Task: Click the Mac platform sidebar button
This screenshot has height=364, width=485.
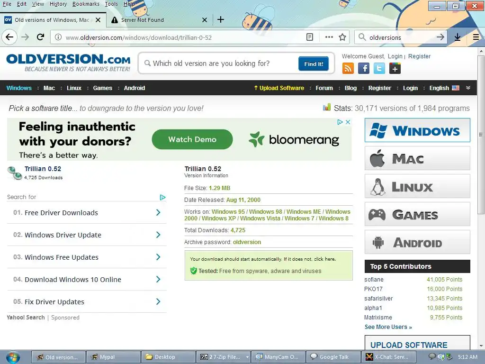Action: click(x=417, y=158)
